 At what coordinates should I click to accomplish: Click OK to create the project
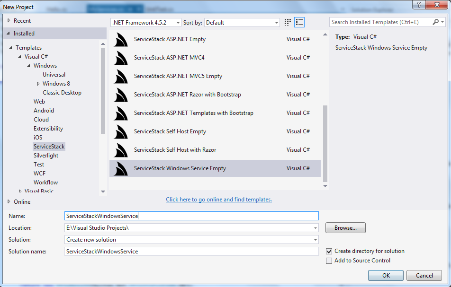(x=386, y=276)
